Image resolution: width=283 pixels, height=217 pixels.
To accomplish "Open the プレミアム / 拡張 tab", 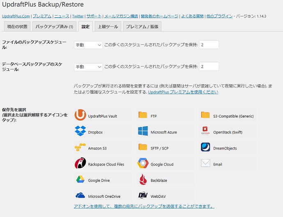I will pos(142,27).
